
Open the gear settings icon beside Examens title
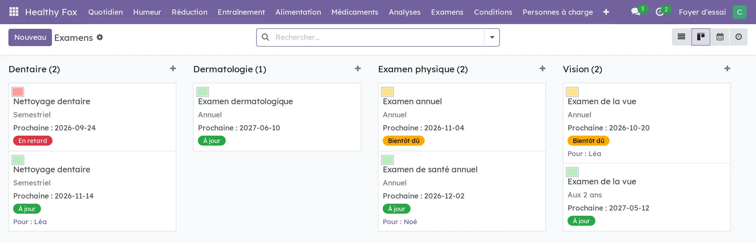(100, 37)
